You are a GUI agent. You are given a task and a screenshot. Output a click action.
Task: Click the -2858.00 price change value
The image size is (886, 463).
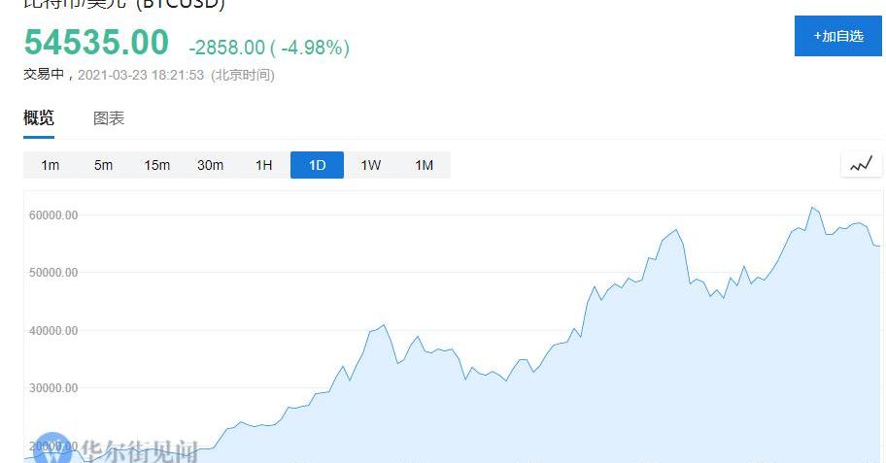point(226,48)
